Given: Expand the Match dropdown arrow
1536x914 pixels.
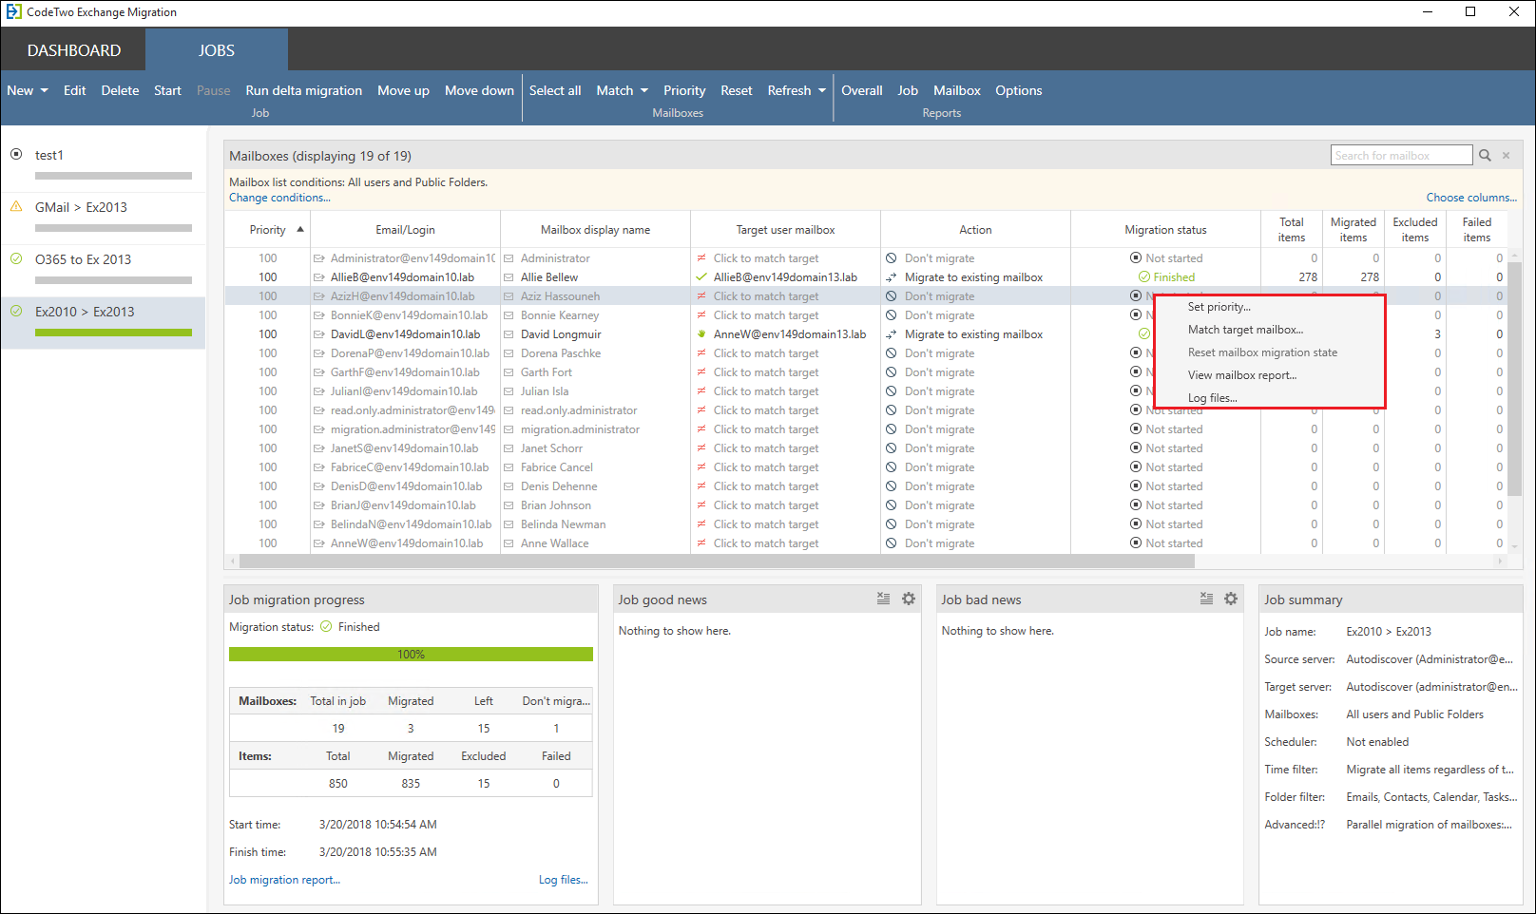Looking at the screenshot, I should point(644,90).
